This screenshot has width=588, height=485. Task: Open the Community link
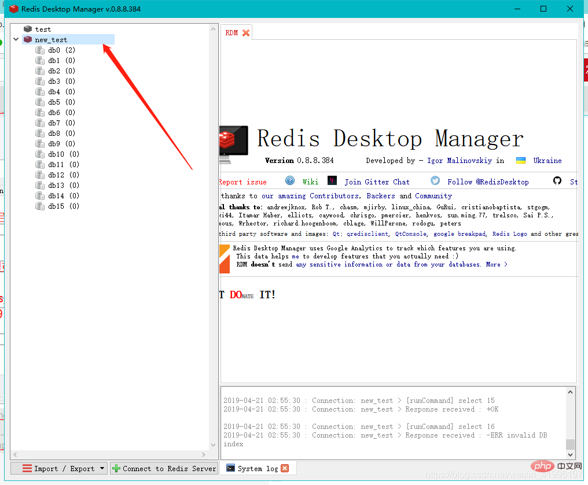(x=433, y=196)
